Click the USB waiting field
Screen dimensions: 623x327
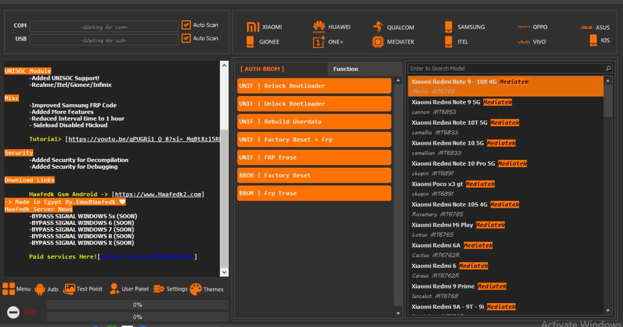coord(104,40)
